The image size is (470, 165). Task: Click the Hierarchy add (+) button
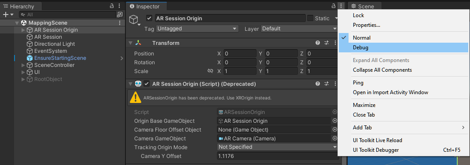(5, 15)
